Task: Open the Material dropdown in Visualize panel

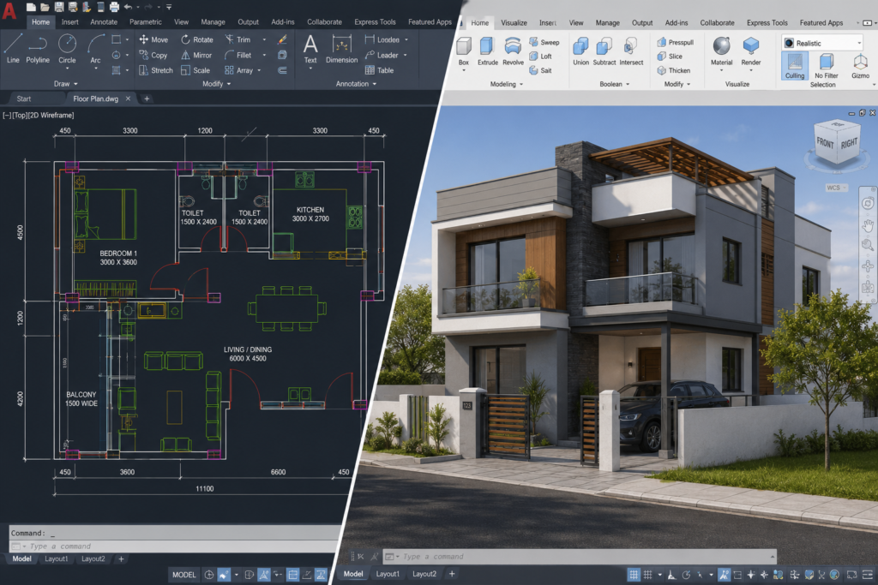Action: coord(721,70)
